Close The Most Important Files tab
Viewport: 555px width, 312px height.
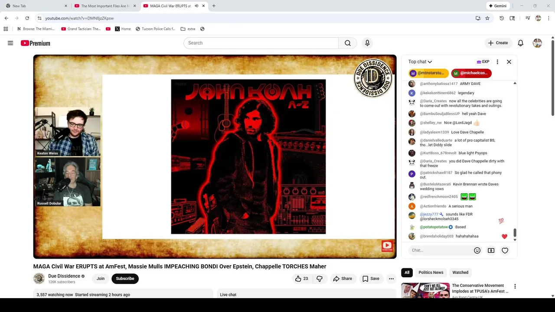134,6
